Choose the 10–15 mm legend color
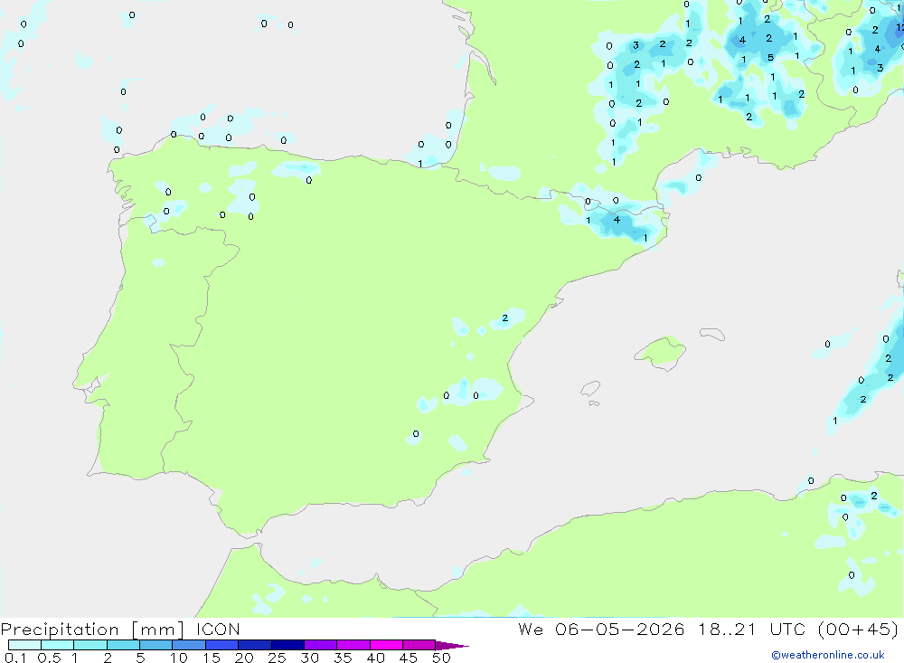 [189, 645]
